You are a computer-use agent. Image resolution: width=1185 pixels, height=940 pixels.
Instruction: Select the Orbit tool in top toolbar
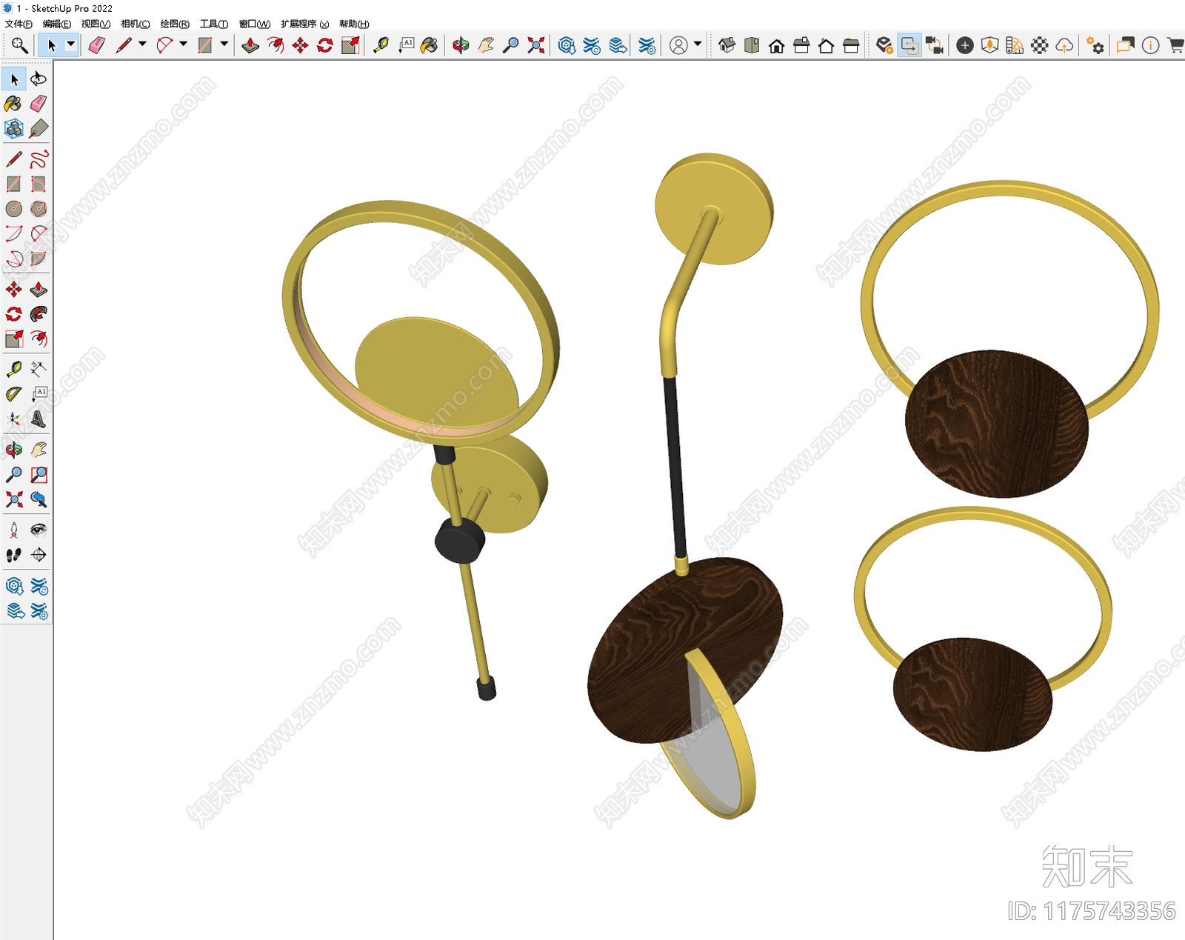click(x=461, y=46)
